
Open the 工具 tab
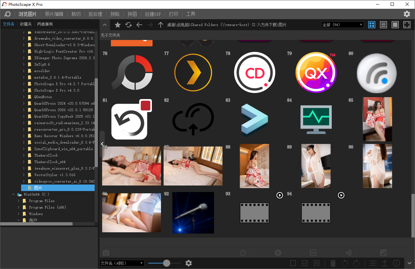pos(191,14)
